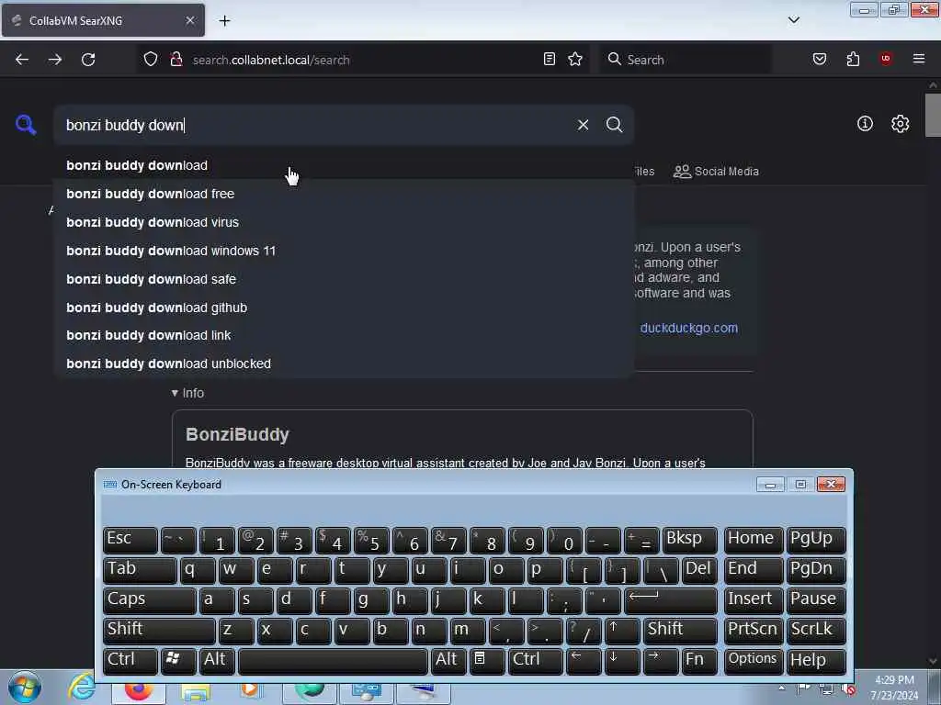Click the SearXNG logo

point(26,125)
